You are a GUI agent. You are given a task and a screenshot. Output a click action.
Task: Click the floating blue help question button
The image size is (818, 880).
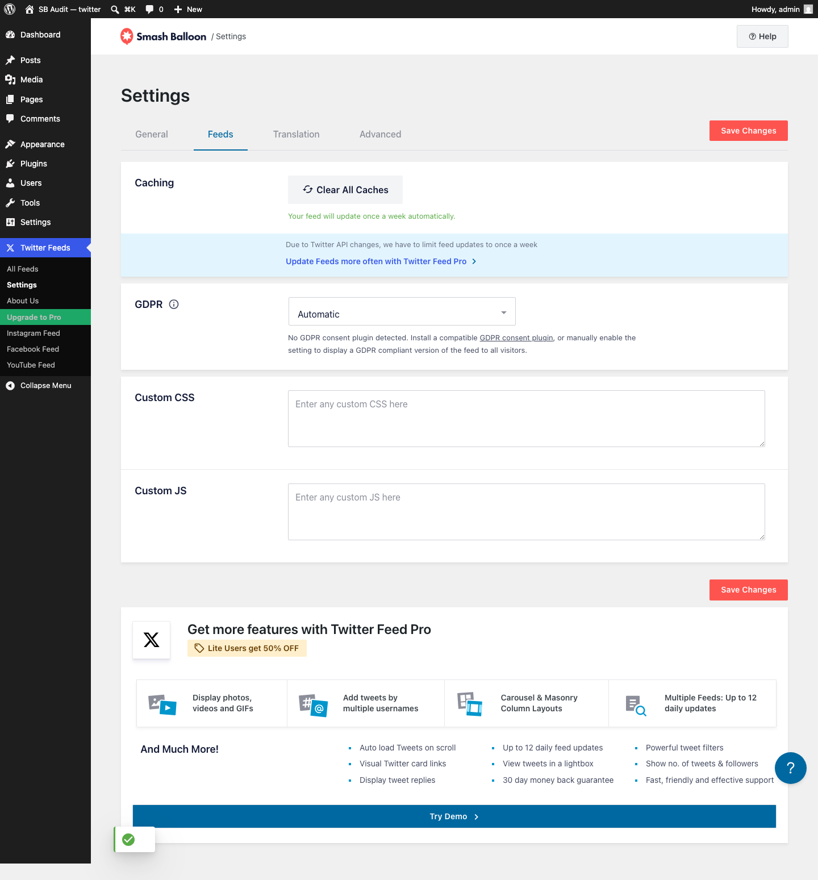tap(791, 768)
